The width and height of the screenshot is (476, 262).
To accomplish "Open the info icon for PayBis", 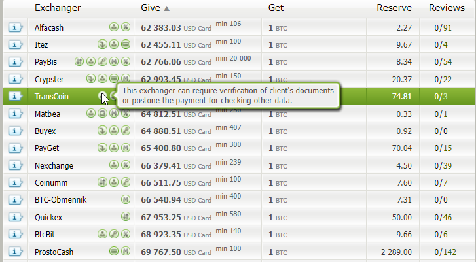I will pyautogui.click(x=15, y=62).
